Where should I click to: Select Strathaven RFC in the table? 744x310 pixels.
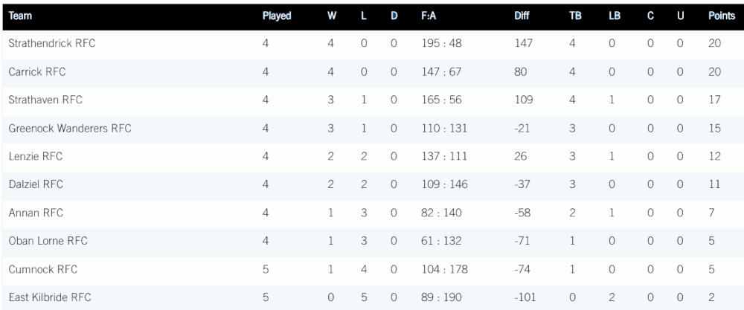click(x=45, y=100)
